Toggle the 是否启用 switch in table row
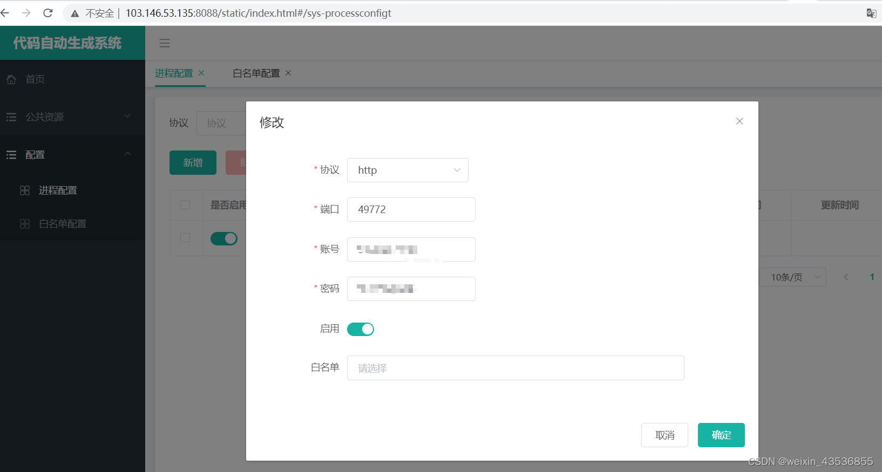The height and width of the screenshot is (472, 882). [224, 238]
